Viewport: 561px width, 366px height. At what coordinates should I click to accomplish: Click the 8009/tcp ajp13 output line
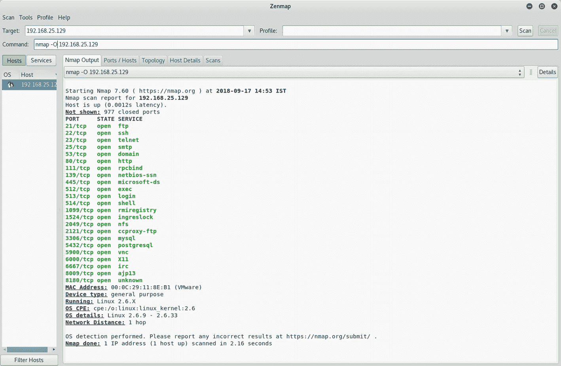click(100, 273)
